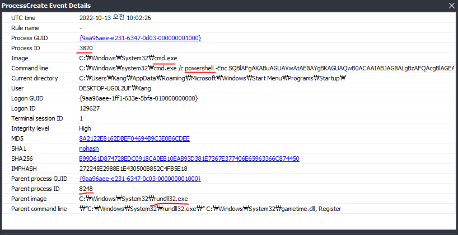
Task: Click the Logon ID value 129627
Action: [90, 108]
